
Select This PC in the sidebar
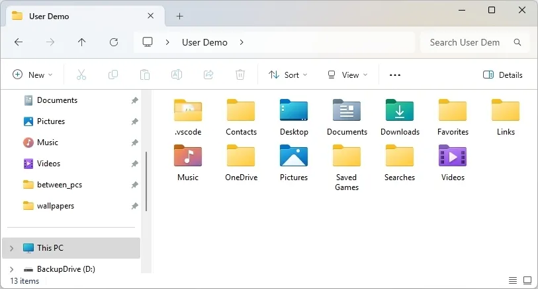pyautogui.click(x=71, y=248)
